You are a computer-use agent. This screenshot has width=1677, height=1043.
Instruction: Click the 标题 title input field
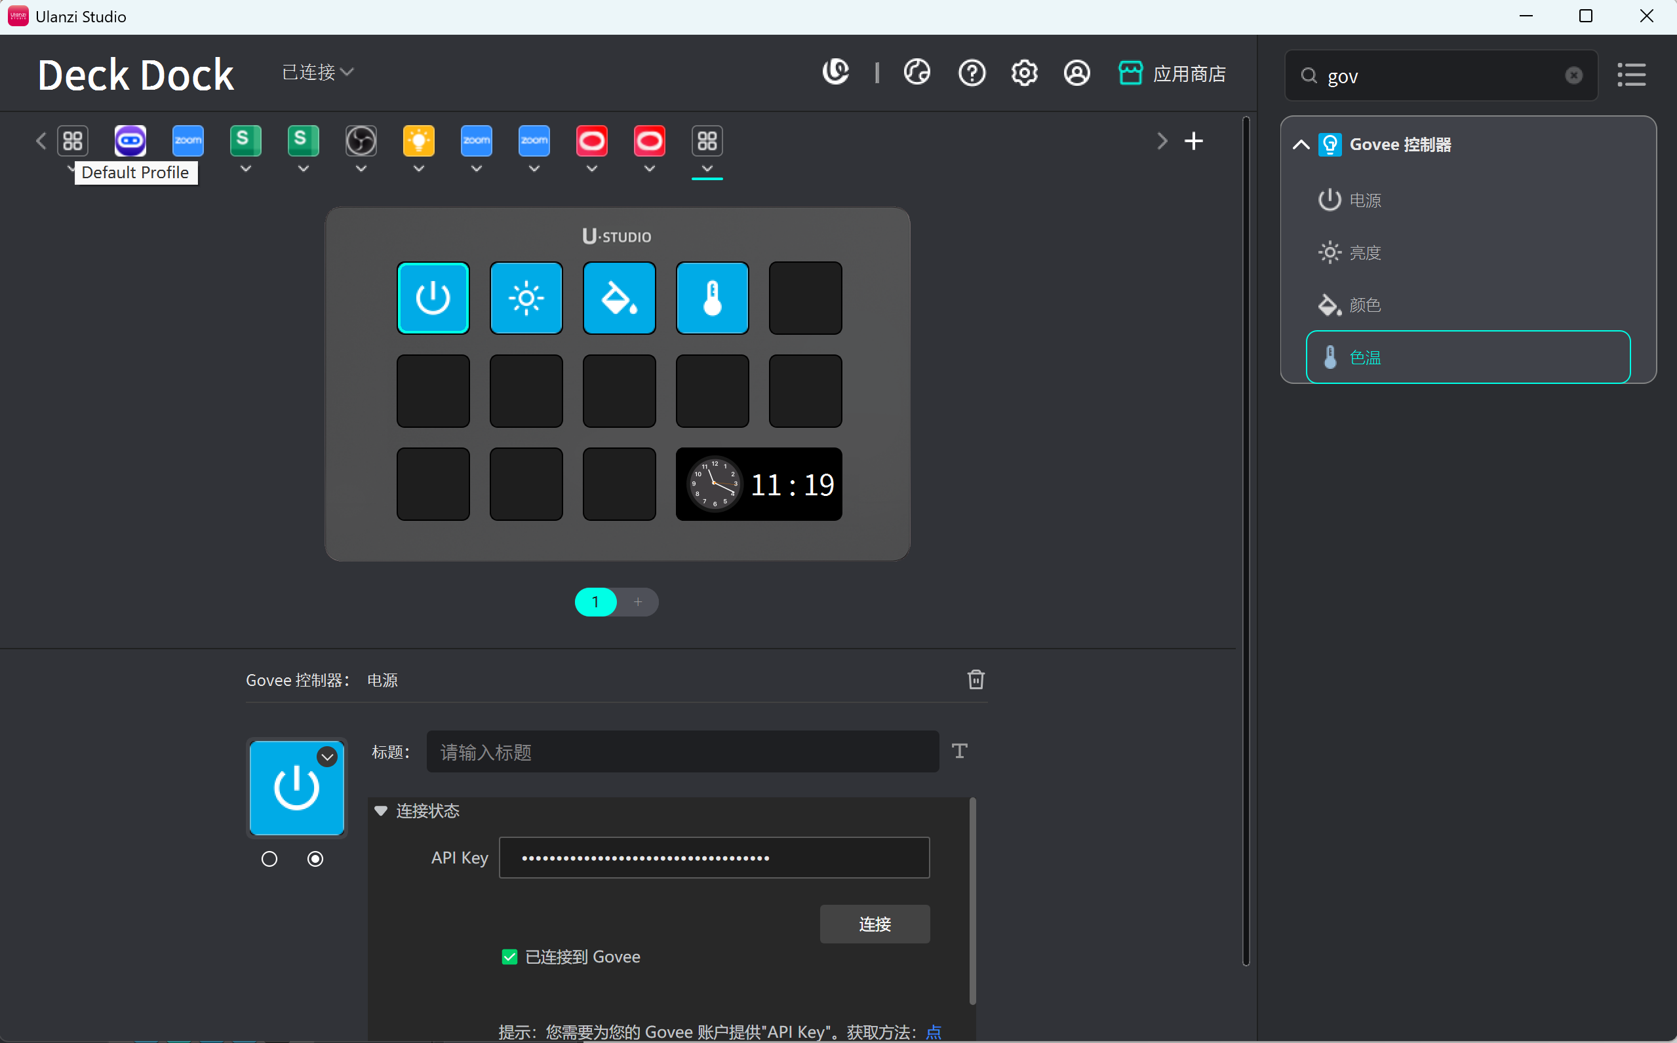682,752
